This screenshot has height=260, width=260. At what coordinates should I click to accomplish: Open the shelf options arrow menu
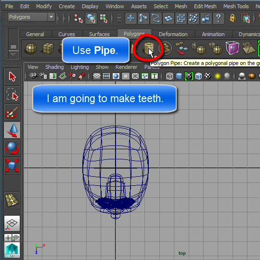click(13, 55)
